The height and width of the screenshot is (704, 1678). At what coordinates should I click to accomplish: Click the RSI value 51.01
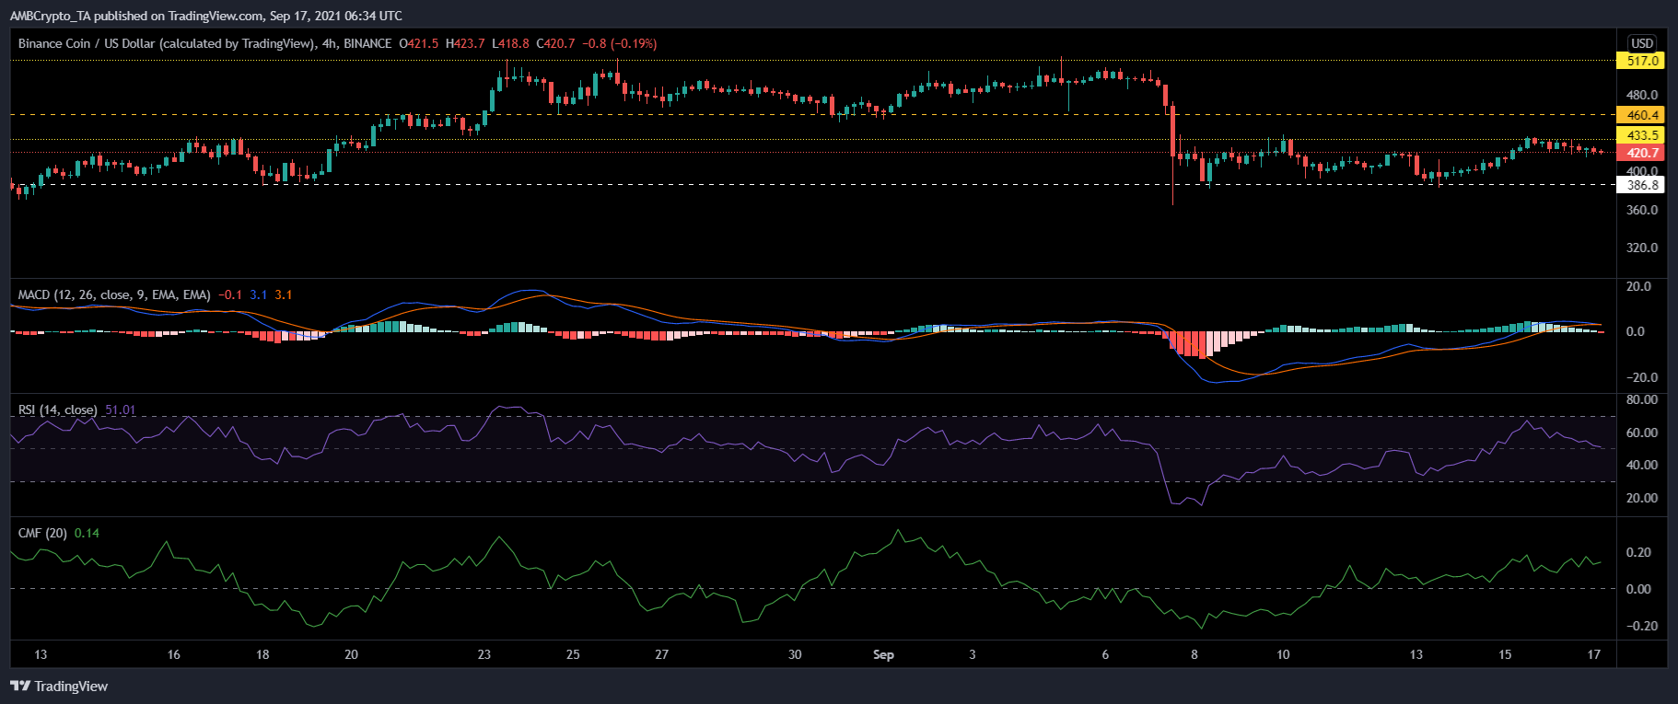point(121,410)
